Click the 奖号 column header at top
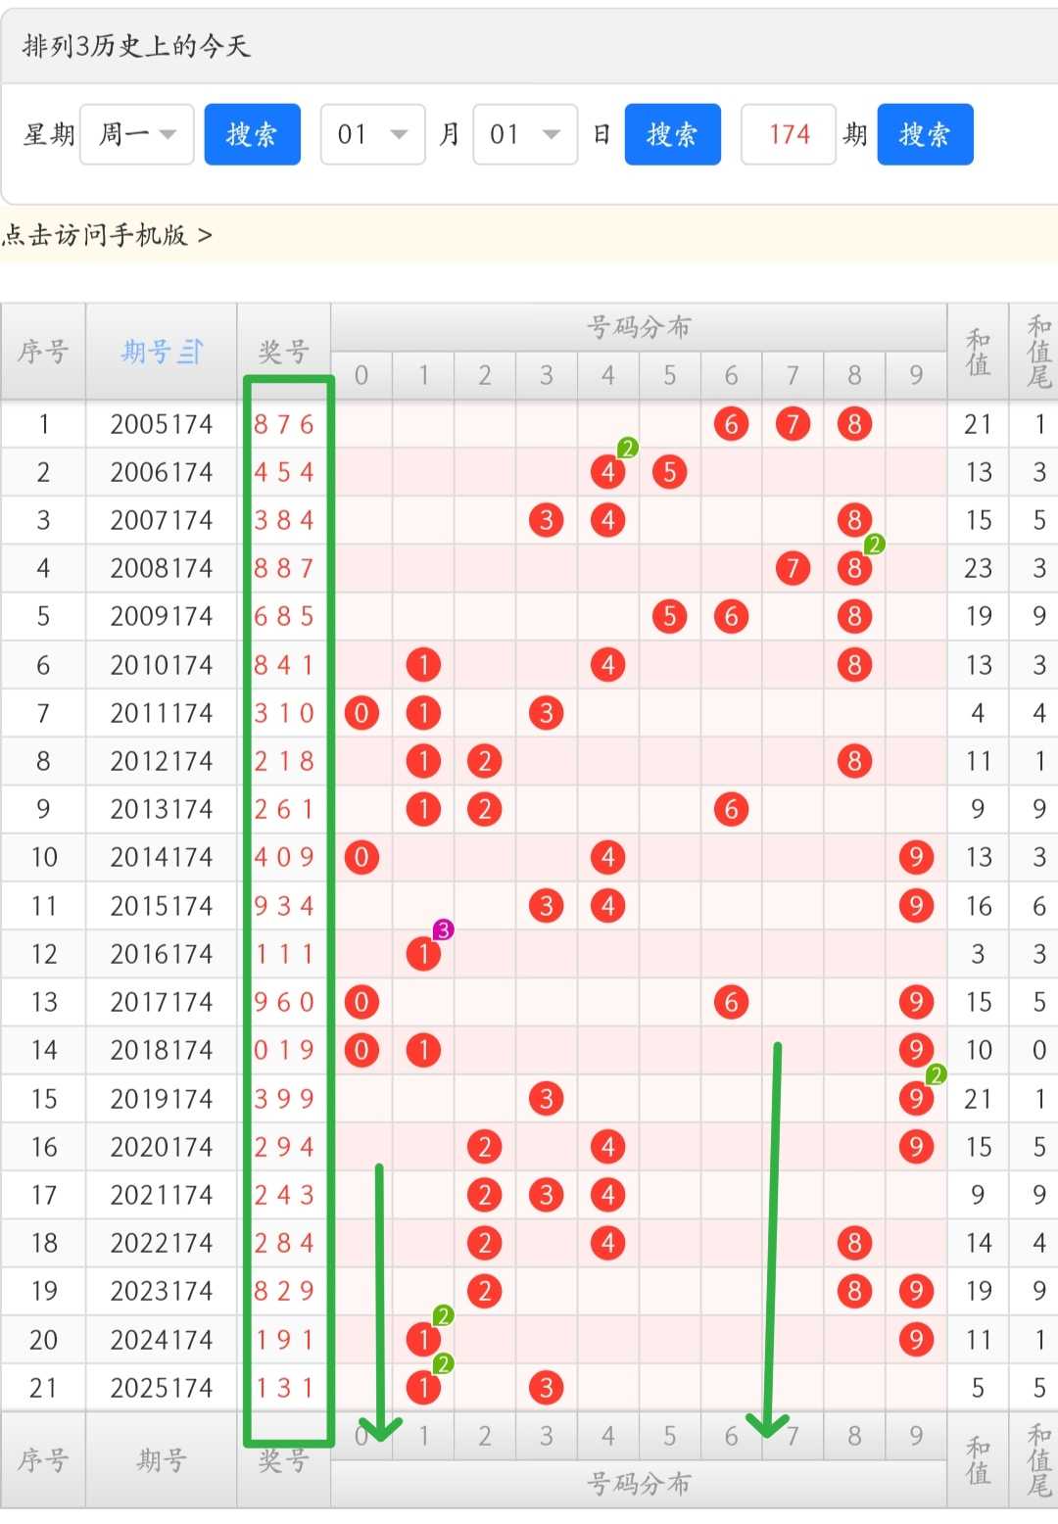 point(284,352)
